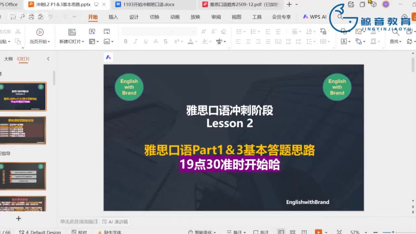The image size is (416, 234).
Task: Click the 校对 button in status bar
Action: (80, 232)
